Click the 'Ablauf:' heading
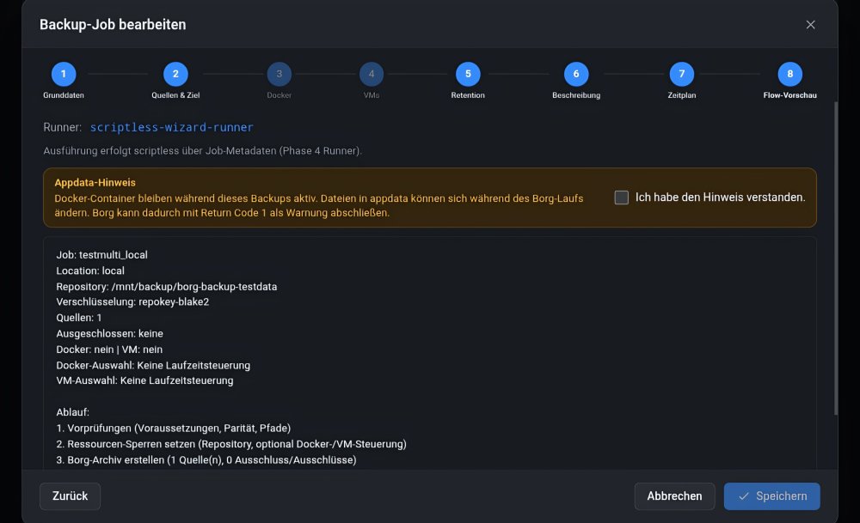The height and width of the screenshot is (523, 860). click(72, 412)
